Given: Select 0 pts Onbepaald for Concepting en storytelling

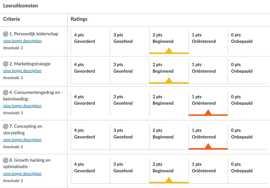Looking at the screenshot, I should (242, 134).
